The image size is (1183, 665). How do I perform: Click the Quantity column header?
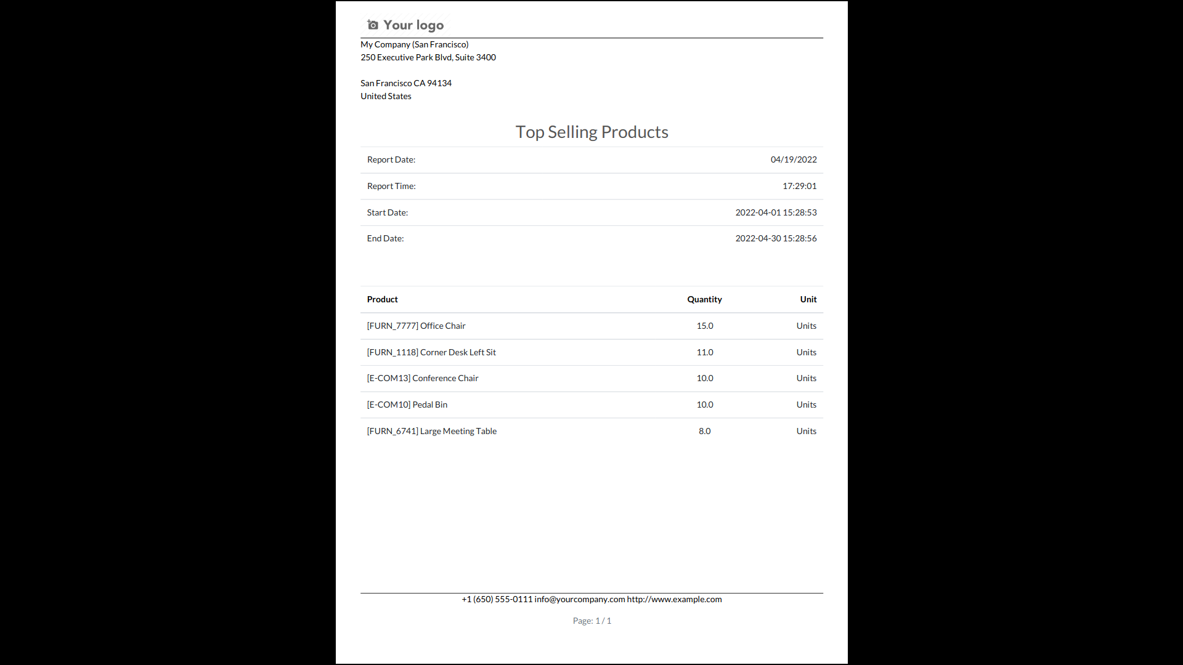pyautogui.click(x=704, y=299)
